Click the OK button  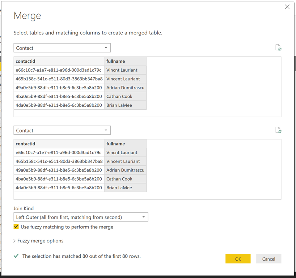tap(238, 259)
